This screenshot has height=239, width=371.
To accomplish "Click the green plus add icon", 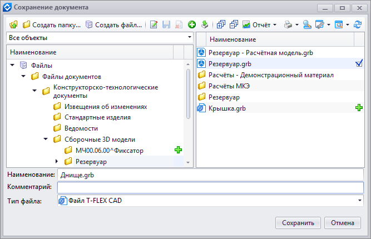I will coord(192,24).
